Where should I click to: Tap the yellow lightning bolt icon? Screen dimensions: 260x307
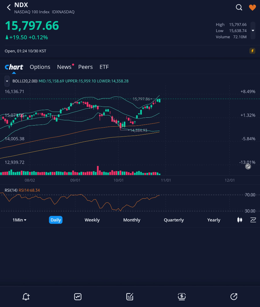pos(252,51)
